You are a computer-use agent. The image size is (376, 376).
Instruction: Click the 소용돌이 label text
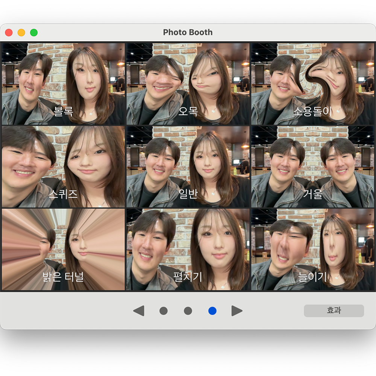pos(313,112)
